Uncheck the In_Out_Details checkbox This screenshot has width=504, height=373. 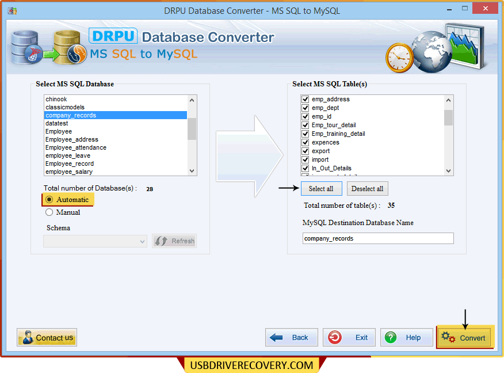[306, 168]
